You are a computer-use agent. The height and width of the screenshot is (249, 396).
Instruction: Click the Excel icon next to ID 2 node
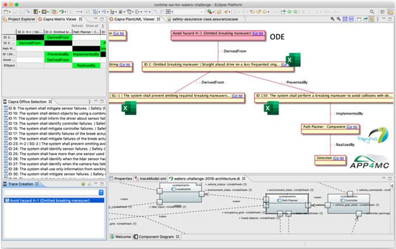point(293,60)
